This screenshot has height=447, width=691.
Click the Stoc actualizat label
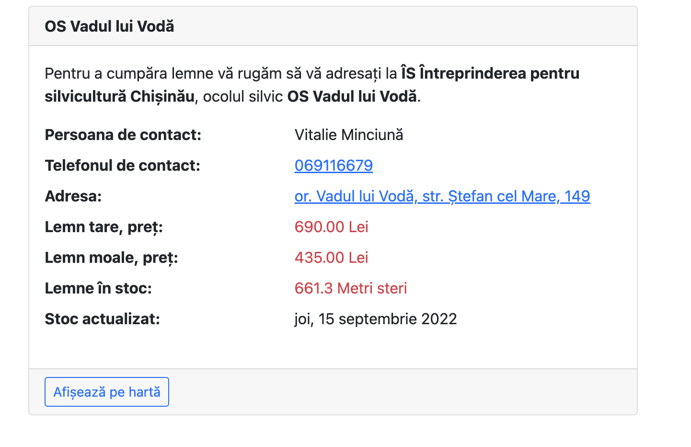pos(102,319)
